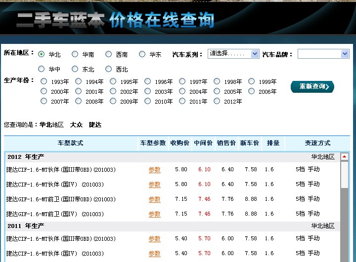
Task: Pick the 2008年 year radio button
Action: pos(78,101)
